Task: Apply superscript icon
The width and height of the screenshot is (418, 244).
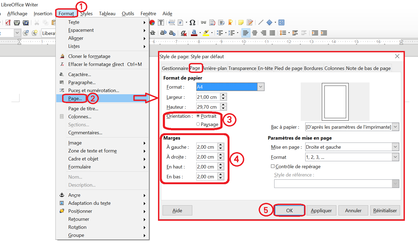Action: pyautogui.click(x=163, y=33)
